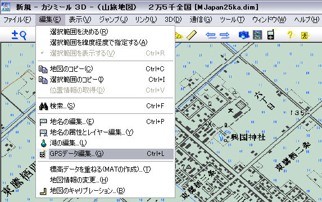Click the blue camera icon

tap(244, 35)
